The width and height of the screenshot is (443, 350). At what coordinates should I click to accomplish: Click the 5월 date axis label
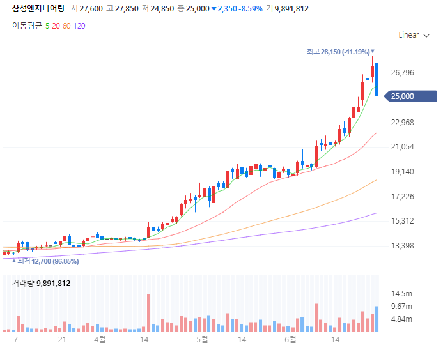pos(202,339)
